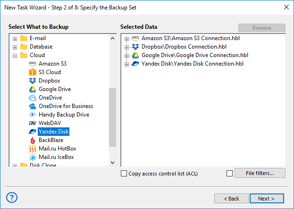Select Dropbox\Dropbox Connection.hbl row text
The image size is (294, 209).
pos(184,47)
